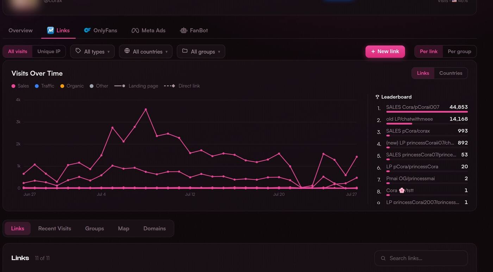The height and width of the screenshot is (272, 493).
Task: Switch to Per group view
Action: (x=459, y=51)
